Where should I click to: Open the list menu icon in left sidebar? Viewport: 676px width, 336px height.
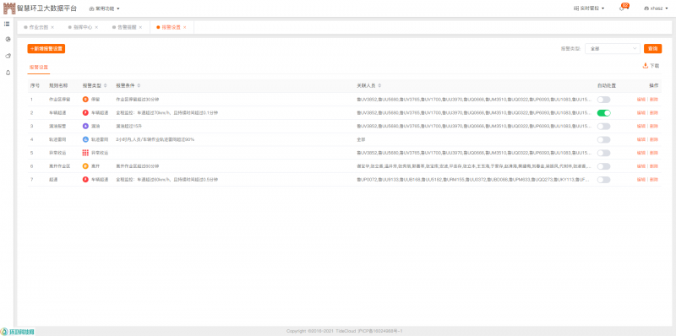point(7,24)
